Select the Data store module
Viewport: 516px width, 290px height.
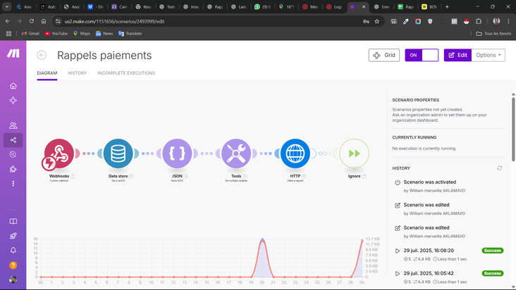click(x=118, y=153)
